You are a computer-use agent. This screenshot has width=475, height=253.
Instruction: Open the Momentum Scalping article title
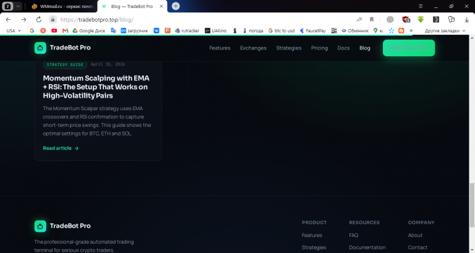(96, 87)
